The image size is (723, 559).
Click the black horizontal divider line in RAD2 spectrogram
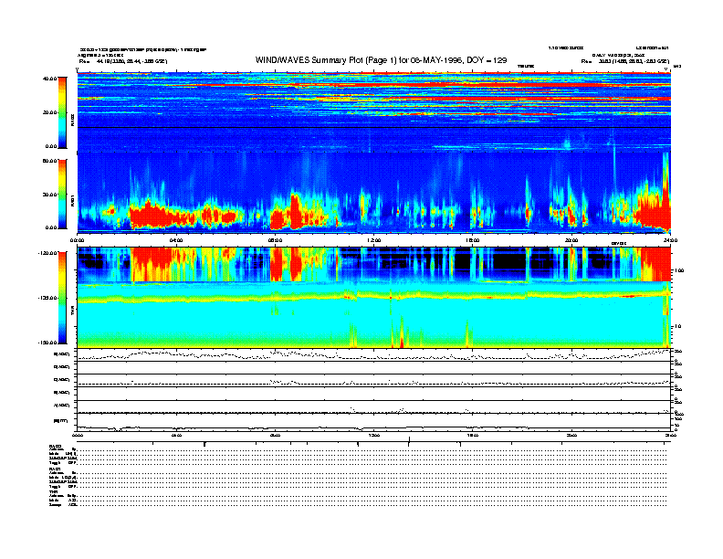point(374,127)
